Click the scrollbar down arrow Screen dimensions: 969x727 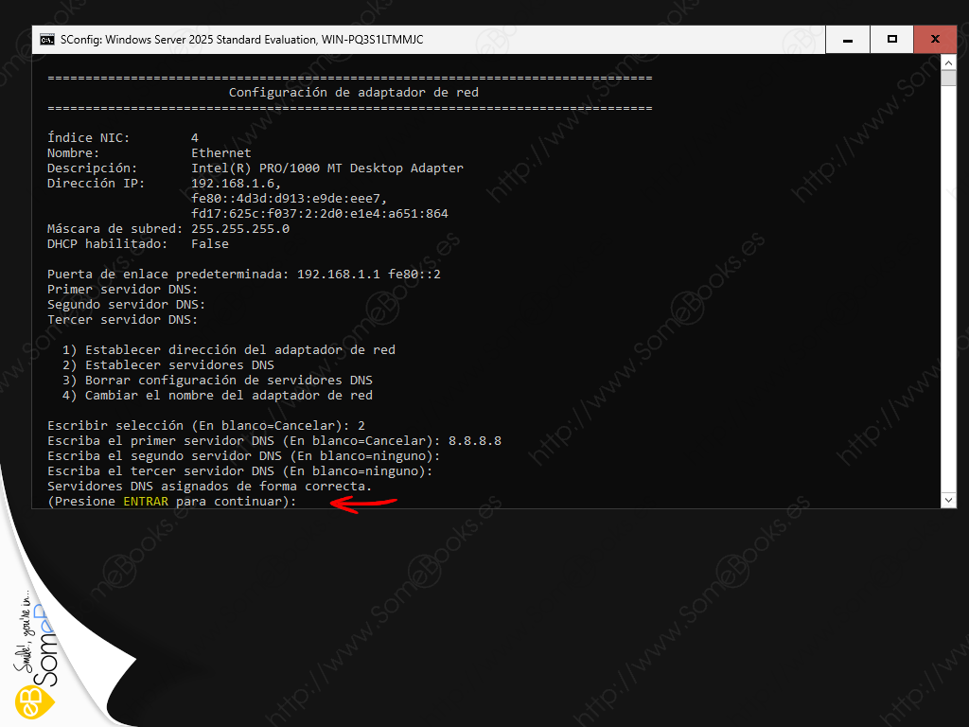point(948,499)
